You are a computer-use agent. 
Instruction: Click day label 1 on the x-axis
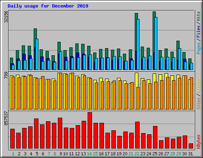[x=13, y=154]
